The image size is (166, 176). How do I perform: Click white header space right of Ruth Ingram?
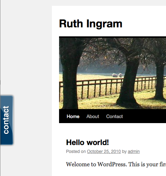click(144, 24)
